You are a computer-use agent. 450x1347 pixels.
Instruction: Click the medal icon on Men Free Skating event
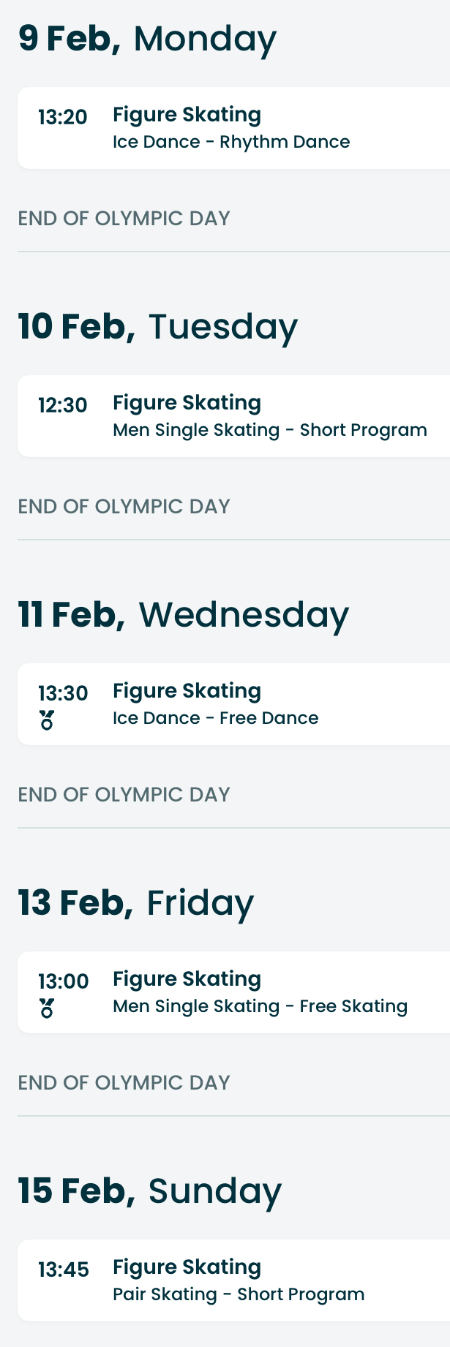point(47,1008)
